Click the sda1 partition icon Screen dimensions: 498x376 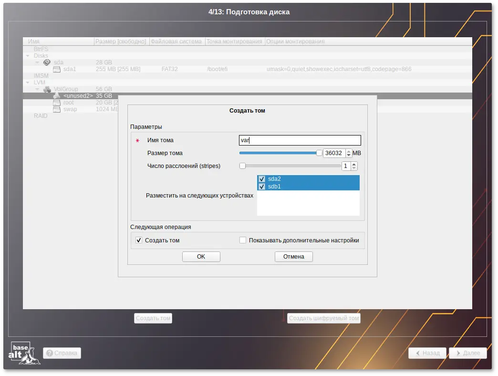(x=57, y=69)
